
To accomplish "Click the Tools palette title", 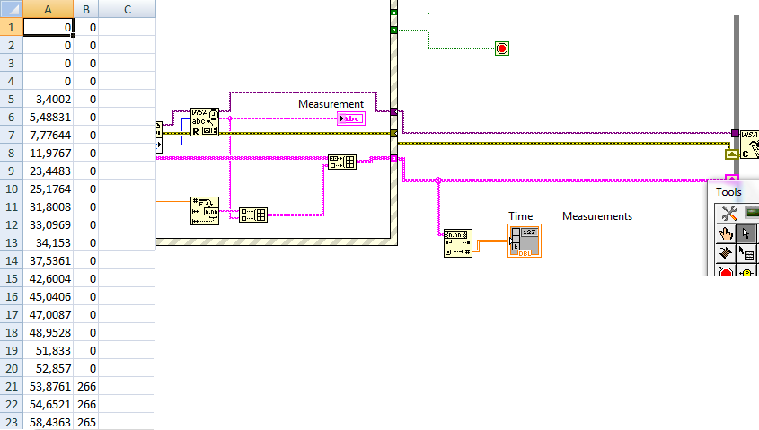I will click(728, 192).
